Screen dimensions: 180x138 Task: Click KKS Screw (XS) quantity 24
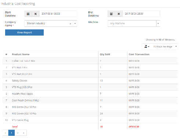[101, 113]
